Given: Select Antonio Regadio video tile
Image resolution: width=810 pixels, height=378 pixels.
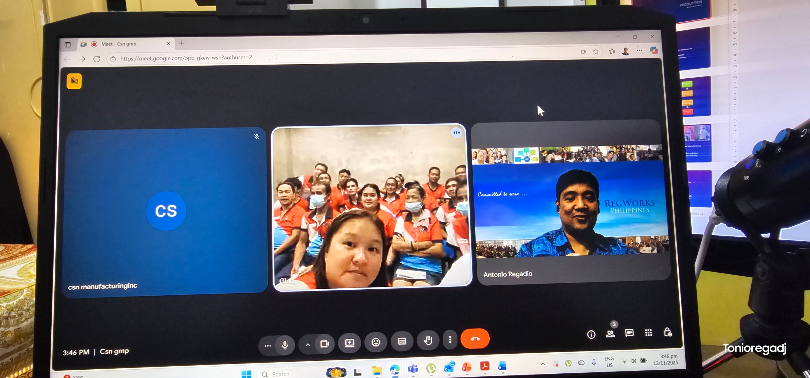Looking at the screenshot, I should (x=570, y=203).
